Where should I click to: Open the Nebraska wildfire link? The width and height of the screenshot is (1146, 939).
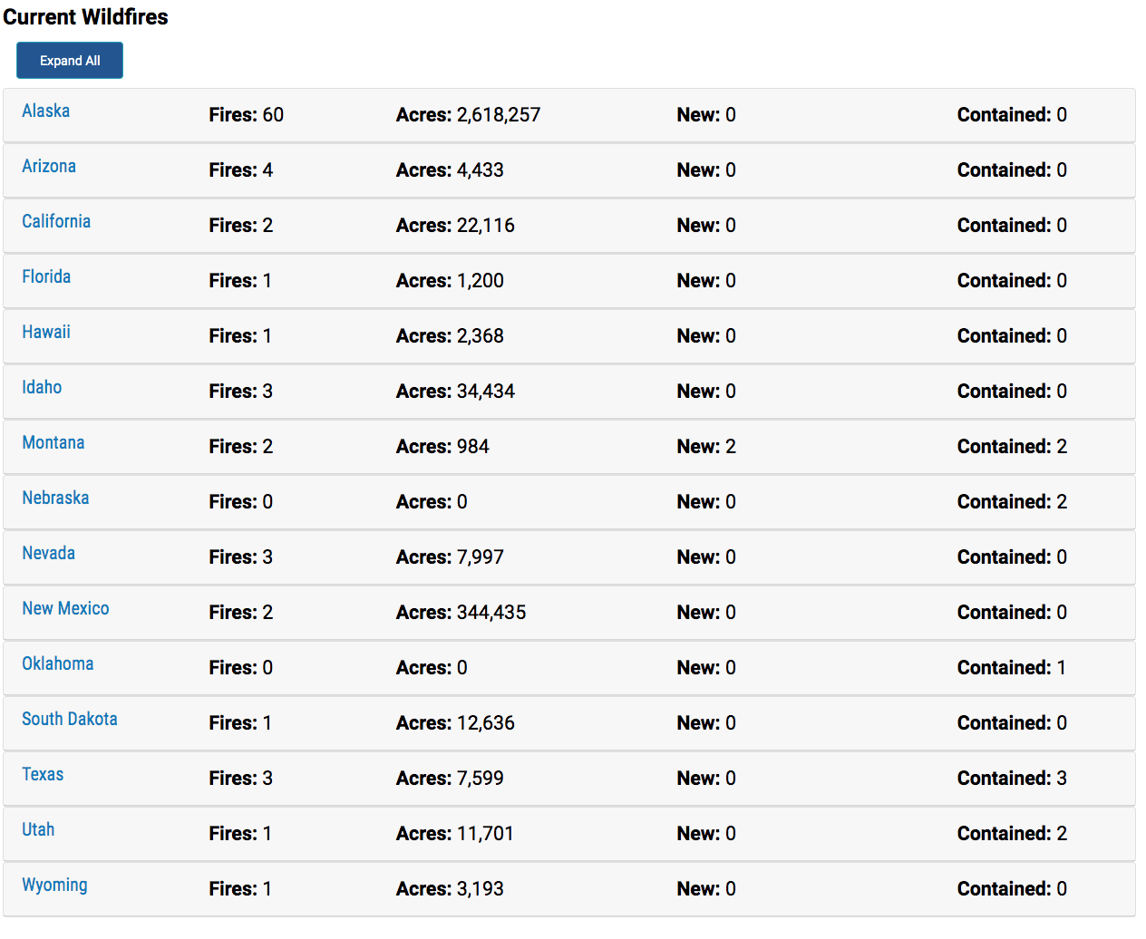pos(55,498)
